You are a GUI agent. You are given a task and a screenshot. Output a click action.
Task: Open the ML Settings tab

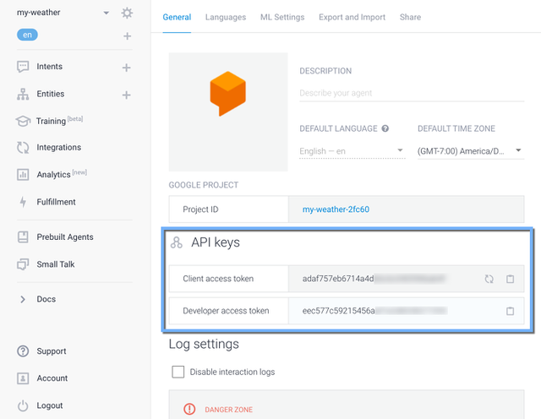pos(282,17)
